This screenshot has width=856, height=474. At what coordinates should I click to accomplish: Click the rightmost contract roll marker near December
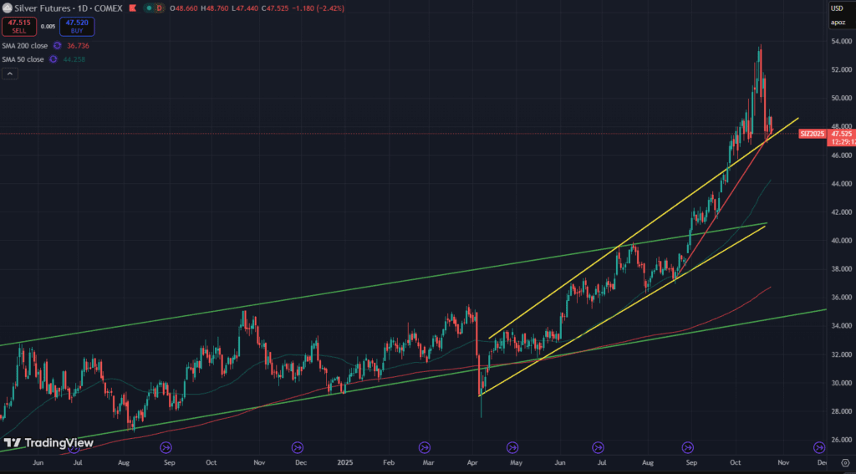[820, 447]
